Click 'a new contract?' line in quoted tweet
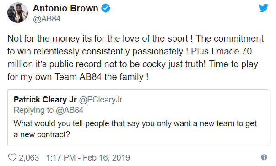 pyautogui.click(x=42, y=134)
